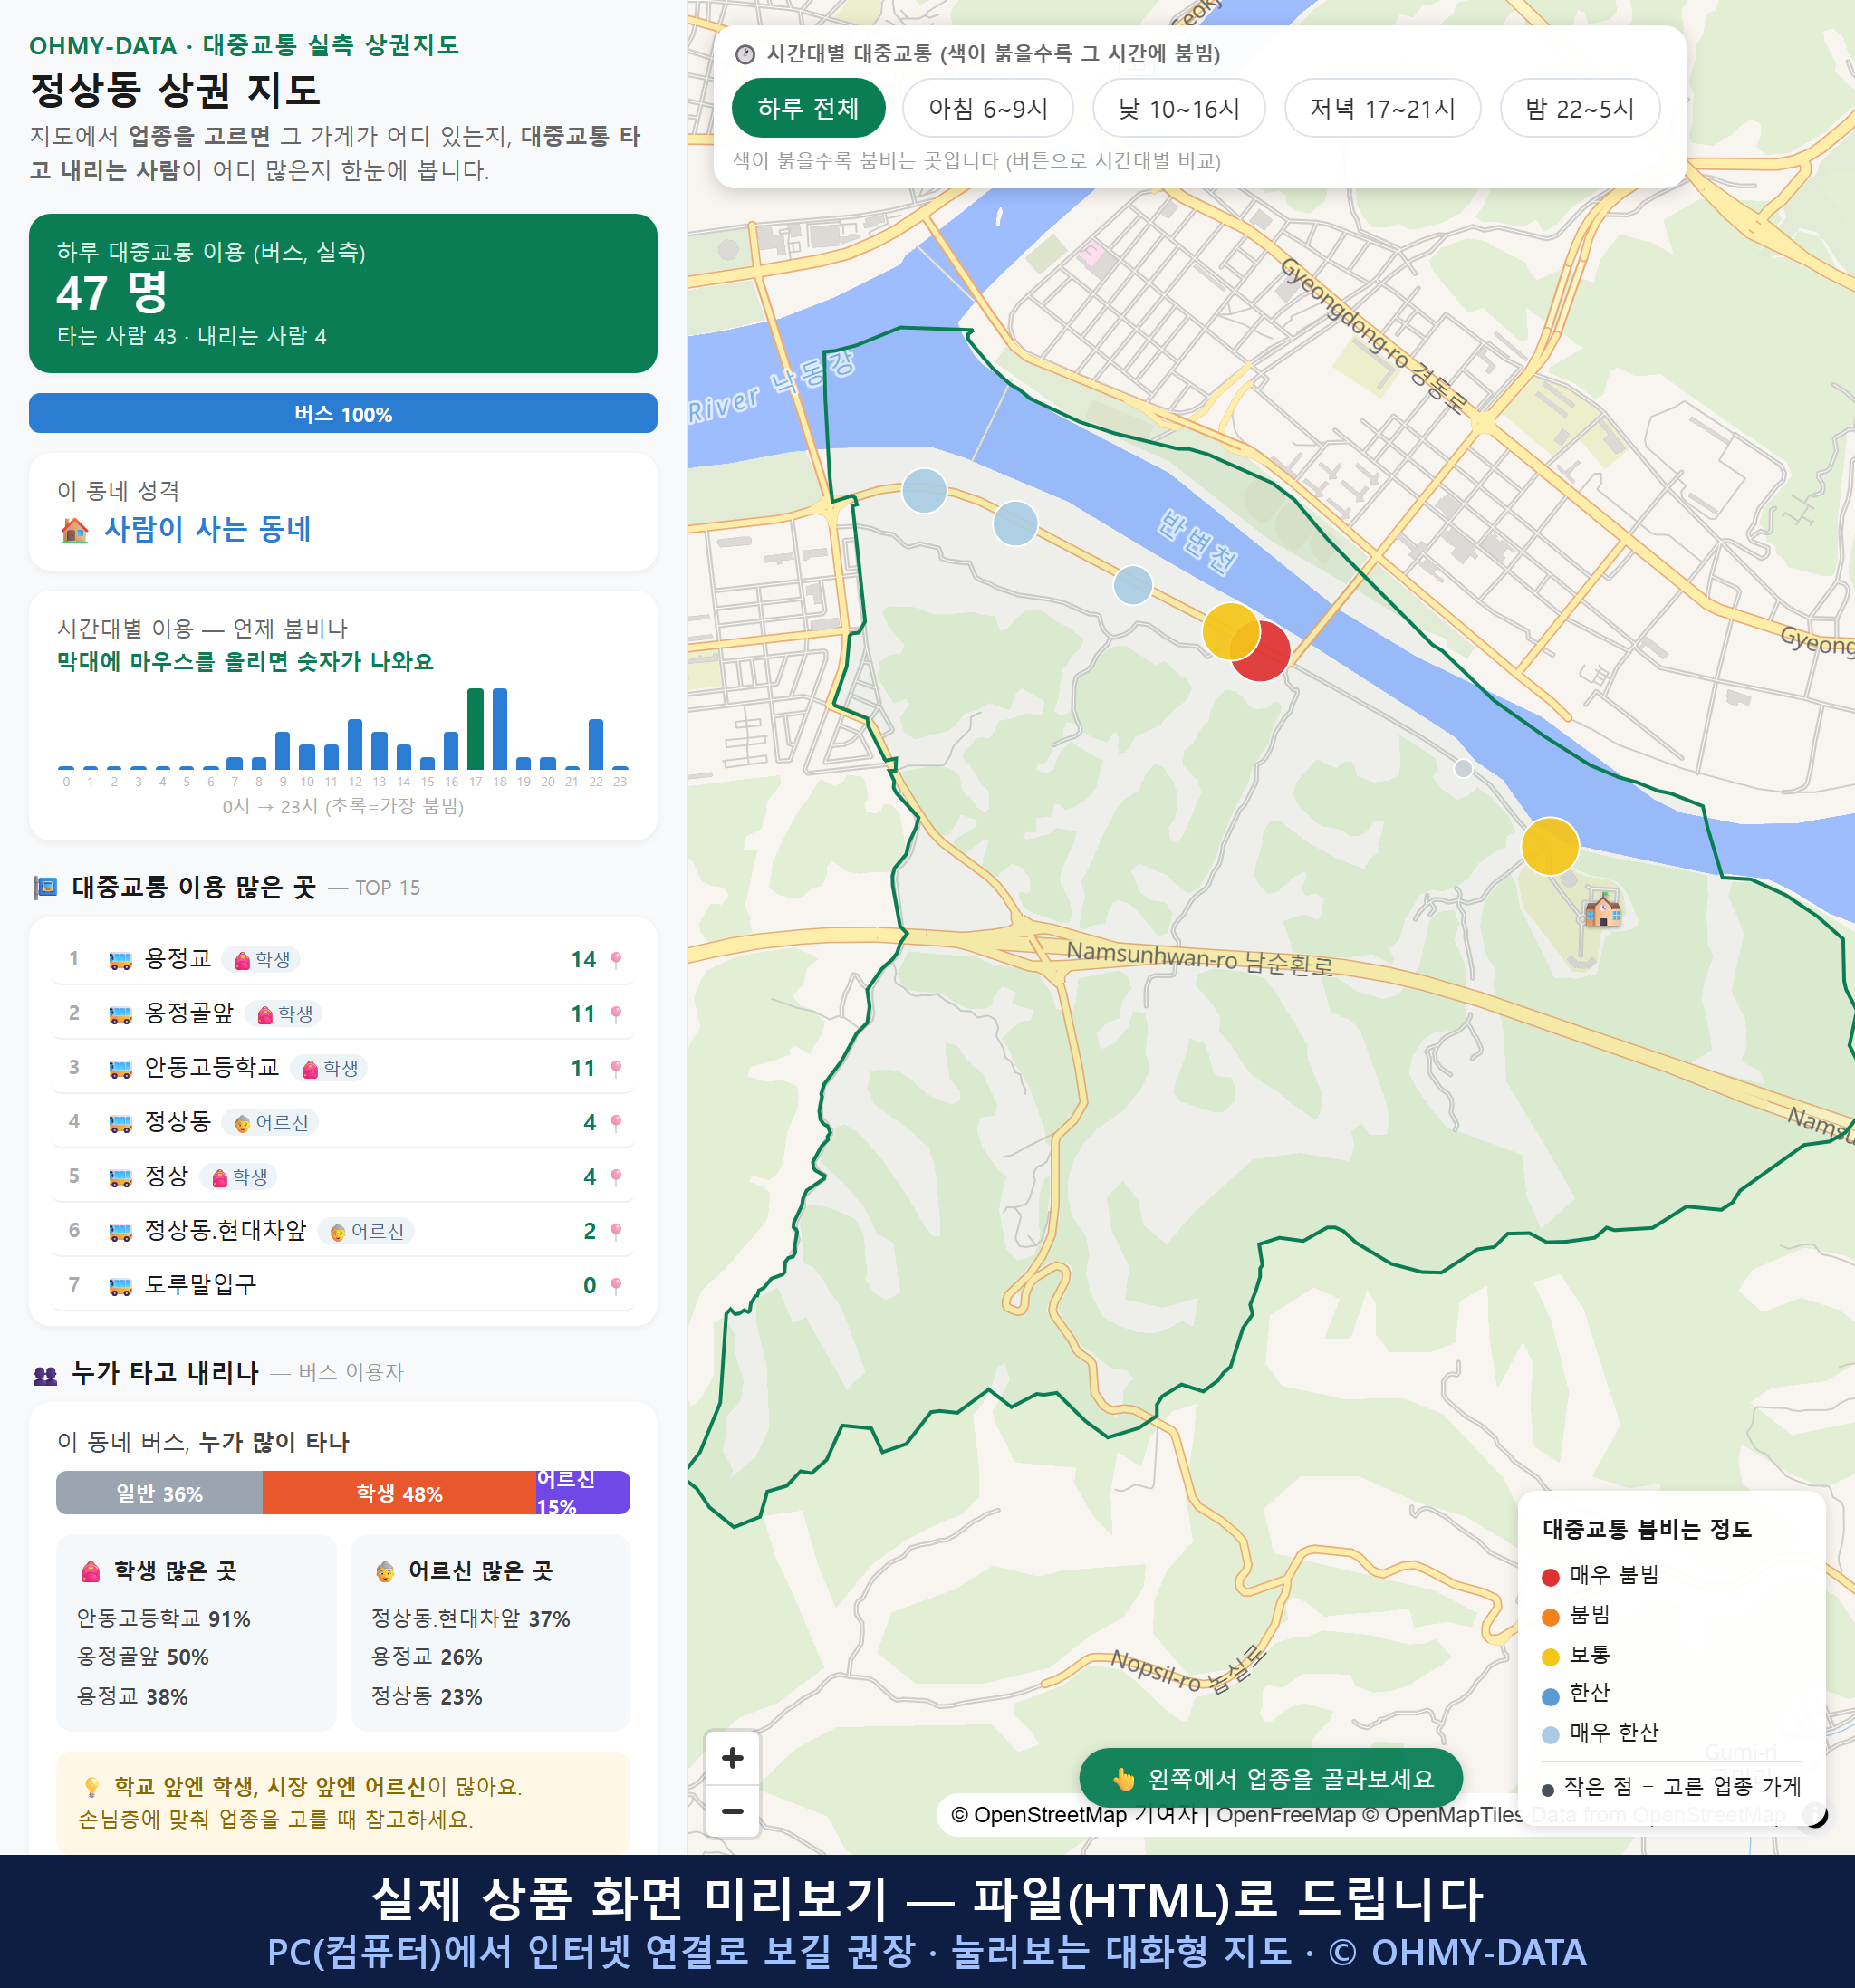Locate 정상 stop with its pin icon
The image size is (1855, 1988).
click(x=616, y=1177)
